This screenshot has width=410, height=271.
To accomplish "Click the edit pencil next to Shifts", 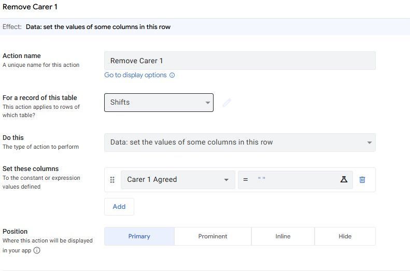I will (x=227, y=103).
